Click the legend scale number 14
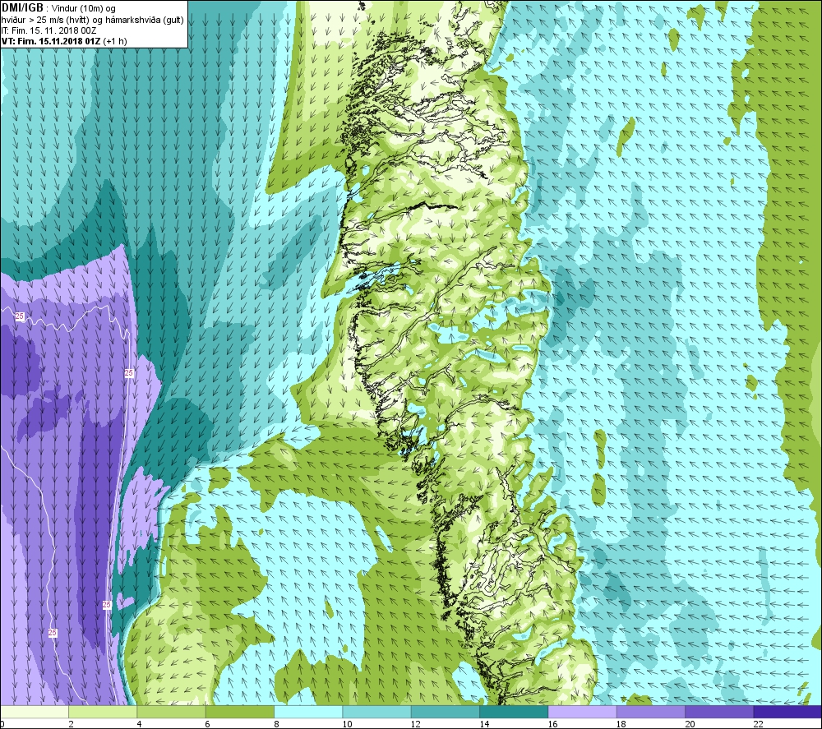The width and height of the screenshot is (822, 729). coord(484,724)
